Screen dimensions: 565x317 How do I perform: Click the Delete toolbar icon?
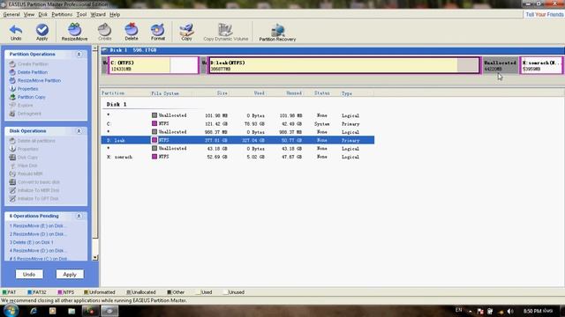pos(132,32)
